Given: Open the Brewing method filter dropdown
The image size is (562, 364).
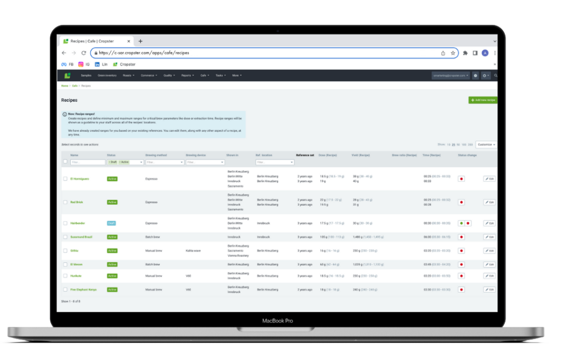Looking at the screenshot, I should [164, 163].
